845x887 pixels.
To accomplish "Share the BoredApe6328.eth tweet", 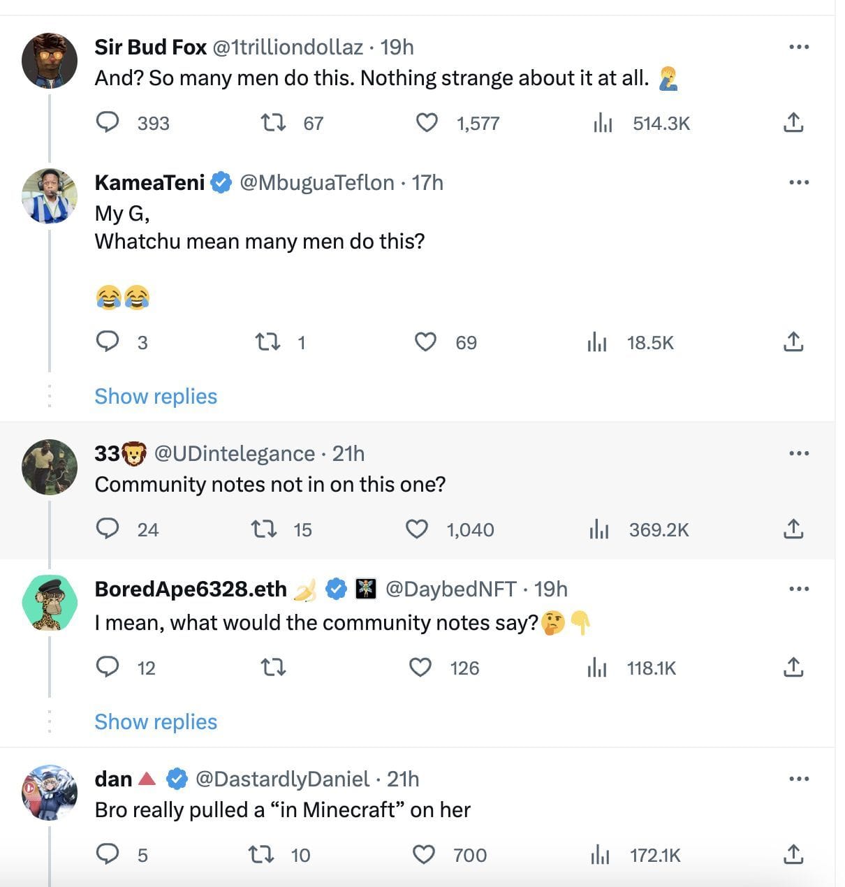I will 793,668.
